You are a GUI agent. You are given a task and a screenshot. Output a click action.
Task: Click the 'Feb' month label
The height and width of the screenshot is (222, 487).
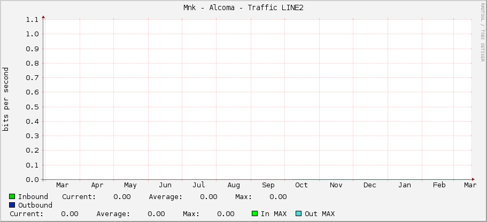pyautogui.click(x=439, y=185)
